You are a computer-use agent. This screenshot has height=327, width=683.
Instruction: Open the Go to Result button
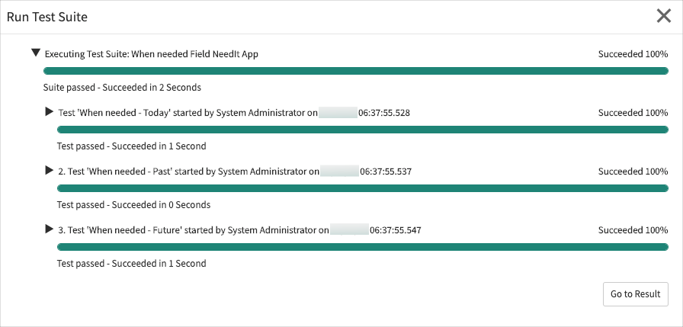click(636, 294)
